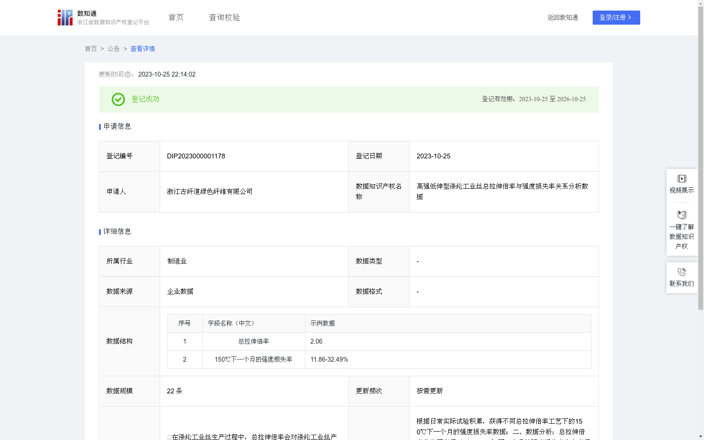Click the 视频展示 label in sidebar

pyautogui.click(x=682, y=190)
